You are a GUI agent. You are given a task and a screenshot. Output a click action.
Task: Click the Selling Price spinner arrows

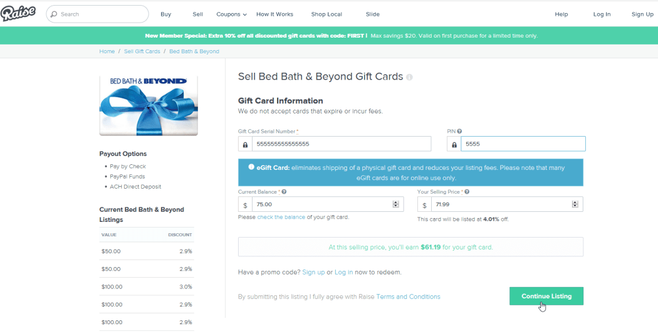point(575,204)
